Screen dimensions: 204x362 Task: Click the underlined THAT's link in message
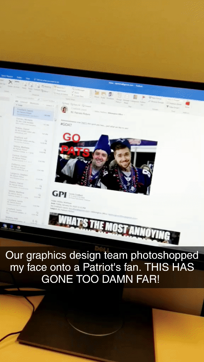coord(84,123)
